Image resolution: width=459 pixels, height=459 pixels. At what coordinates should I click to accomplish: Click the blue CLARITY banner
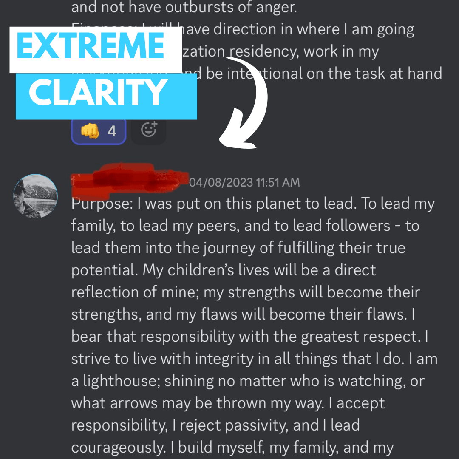[x=106, y=96]
